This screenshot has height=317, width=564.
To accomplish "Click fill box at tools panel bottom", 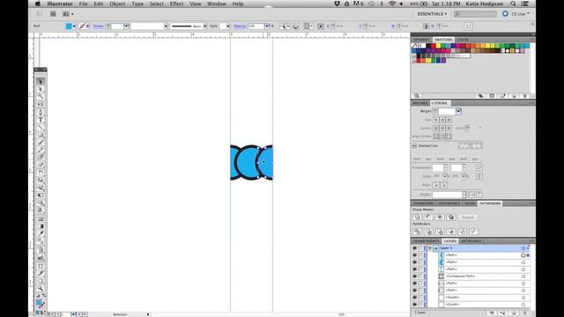I will 39,303.
